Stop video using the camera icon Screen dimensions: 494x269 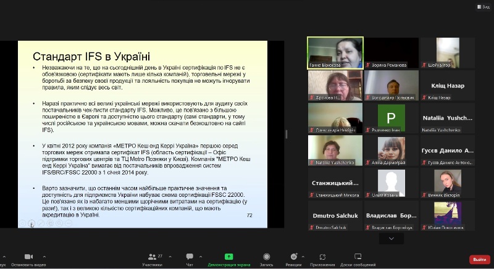28,257
